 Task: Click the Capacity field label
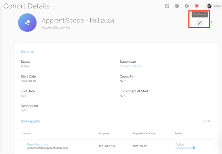coord(126,77)
